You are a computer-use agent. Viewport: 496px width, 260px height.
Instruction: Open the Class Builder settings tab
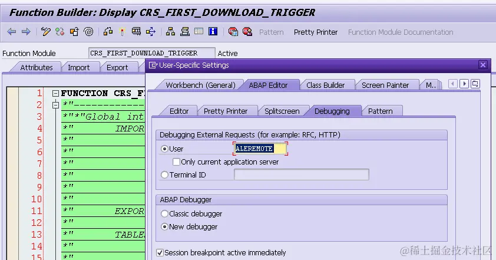coord(326,85)
